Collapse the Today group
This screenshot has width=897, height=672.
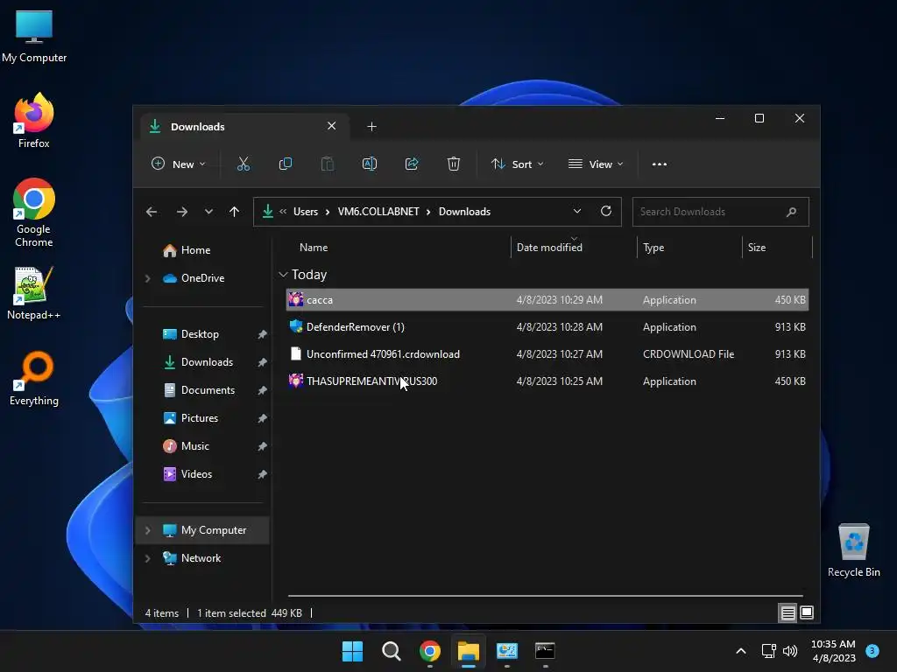(283, 275)
